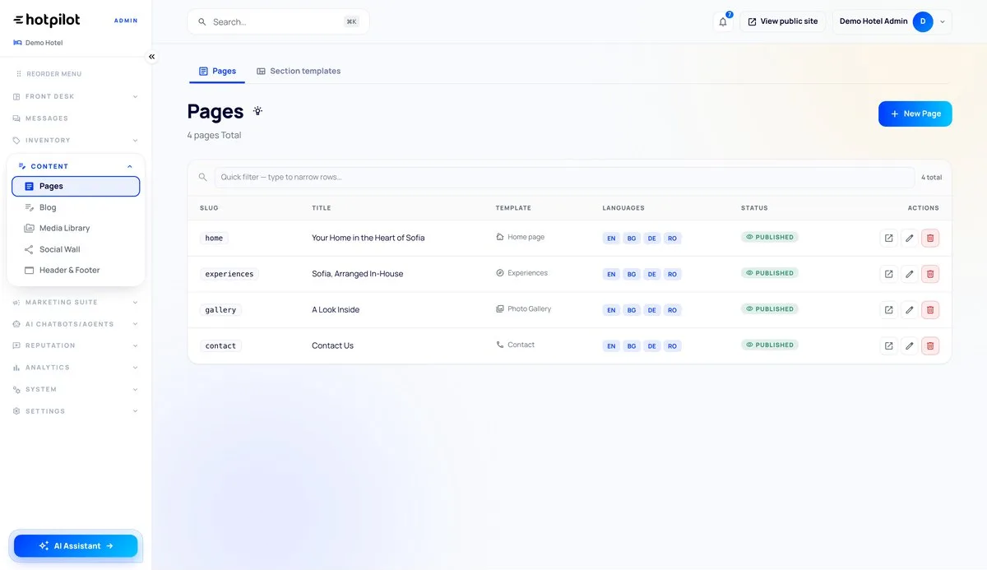Delete the experiences page trash icon
Screen dimensions: 987x570
(930, 274)
